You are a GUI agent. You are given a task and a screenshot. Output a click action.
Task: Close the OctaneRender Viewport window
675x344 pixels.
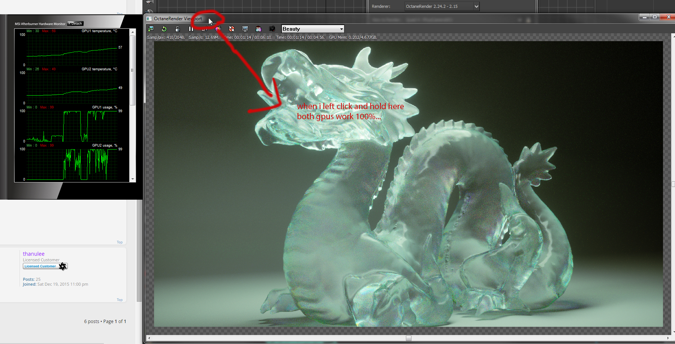(x=668, y=17)
